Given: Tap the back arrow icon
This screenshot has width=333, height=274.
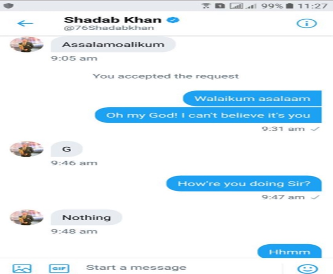Looking at the screenshot, I should click(x=25, y=23).
